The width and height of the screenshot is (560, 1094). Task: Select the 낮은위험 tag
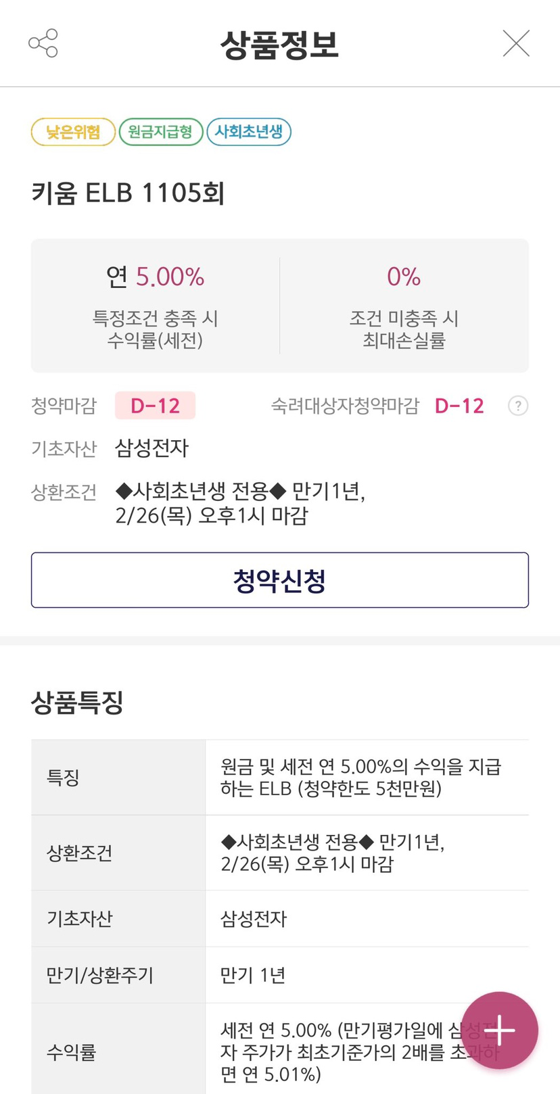[73, 132]
